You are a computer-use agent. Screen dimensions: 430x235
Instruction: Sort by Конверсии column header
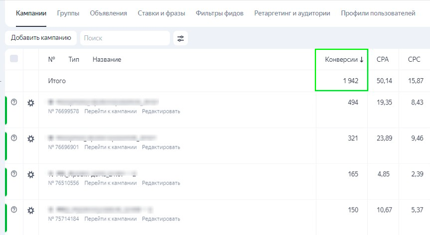(x=344, y=59)
